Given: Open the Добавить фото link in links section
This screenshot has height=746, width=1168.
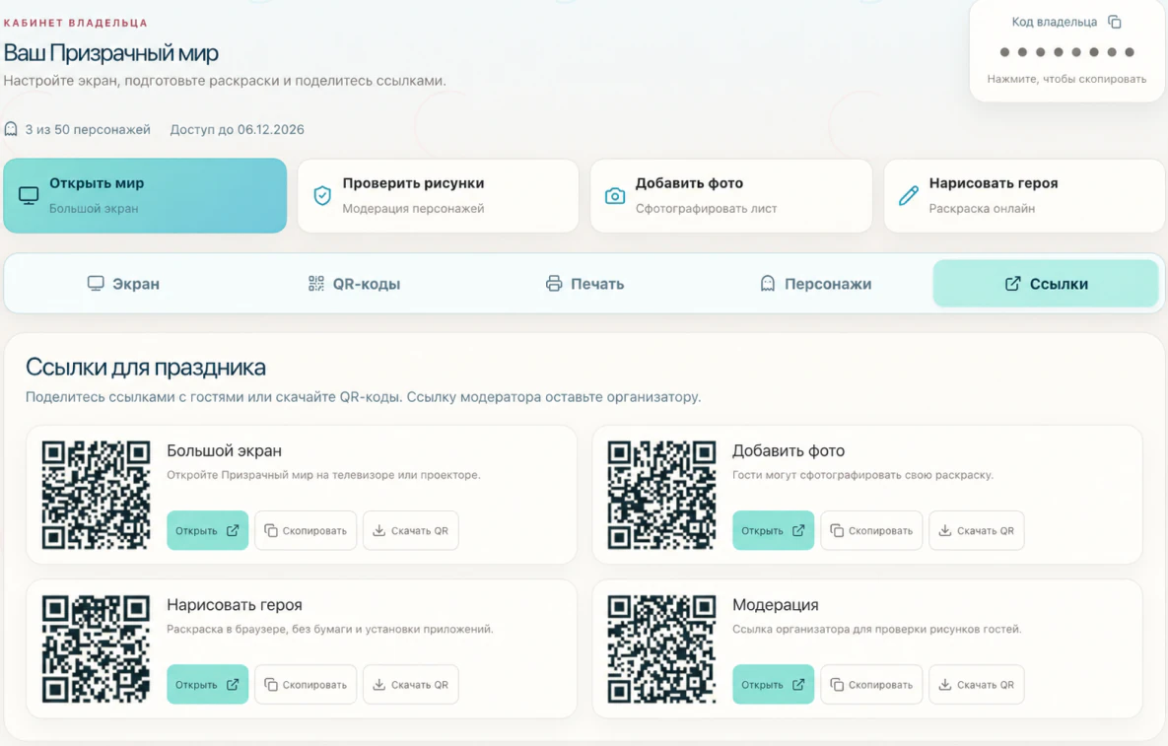Looking at the screenshot, I should tap(773, 531).
